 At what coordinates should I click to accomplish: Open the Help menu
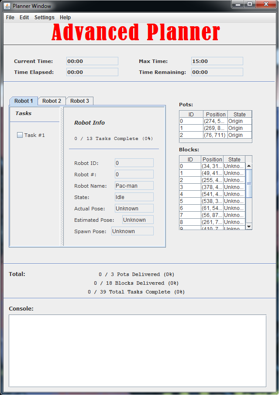tap(65, 17)
